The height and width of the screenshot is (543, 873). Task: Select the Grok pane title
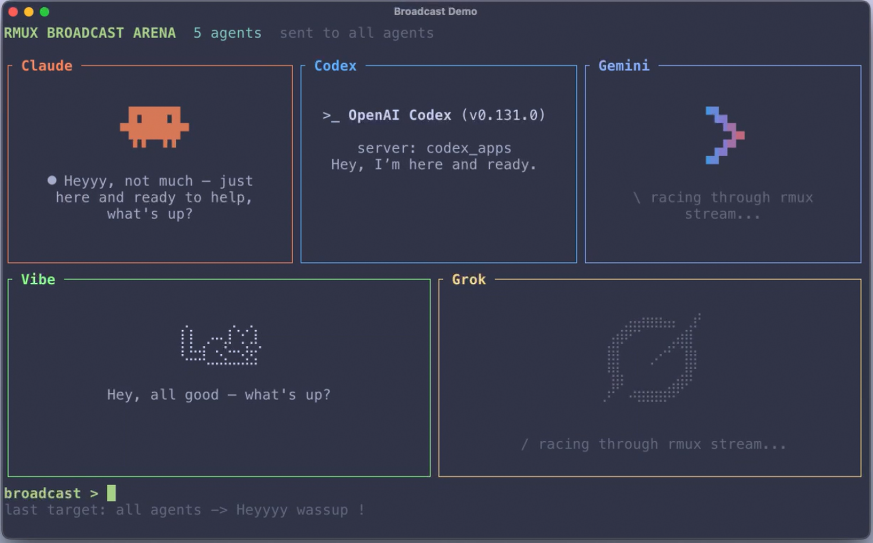469,279
